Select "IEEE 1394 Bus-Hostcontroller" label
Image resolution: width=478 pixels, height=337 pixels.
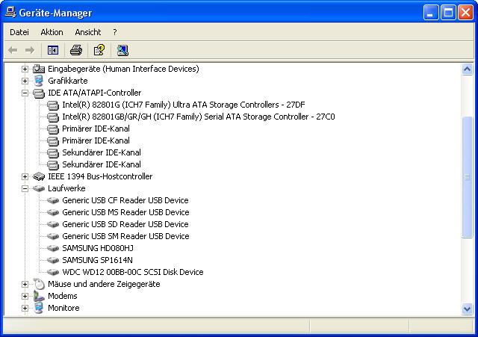[x=100, y=176]
